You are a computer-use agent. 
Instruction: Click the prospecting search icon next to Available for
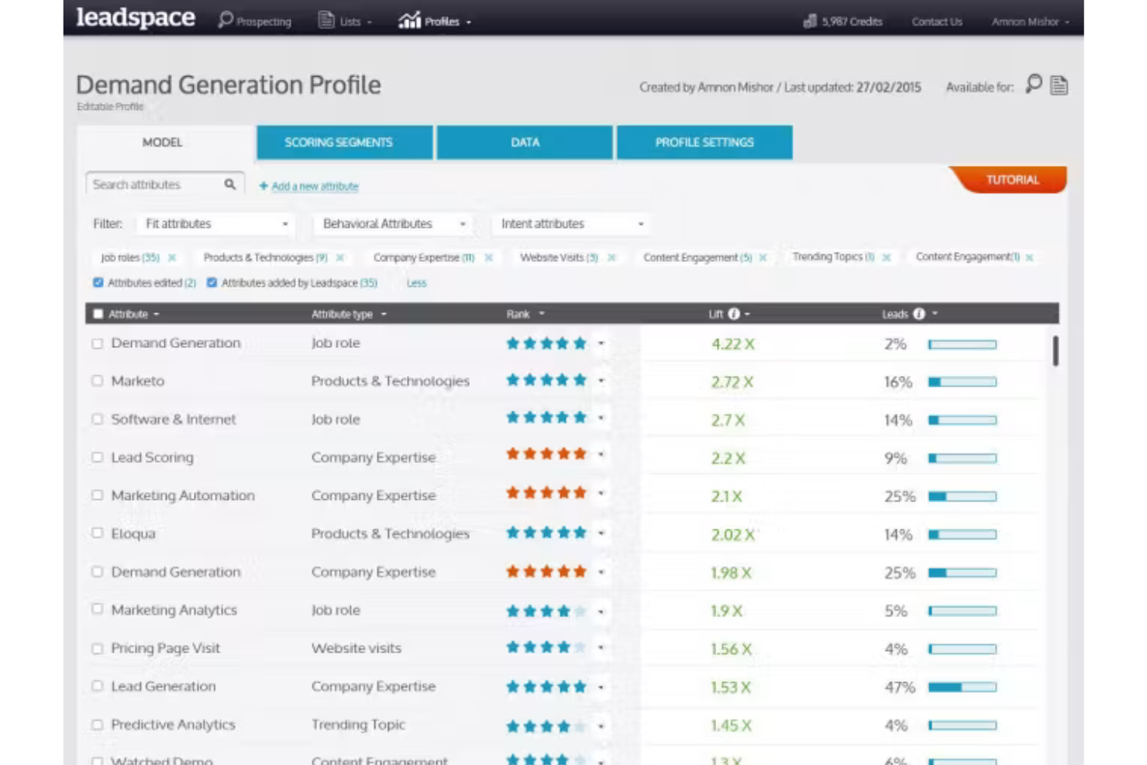pyautogui.click(x=1034, y=84)
